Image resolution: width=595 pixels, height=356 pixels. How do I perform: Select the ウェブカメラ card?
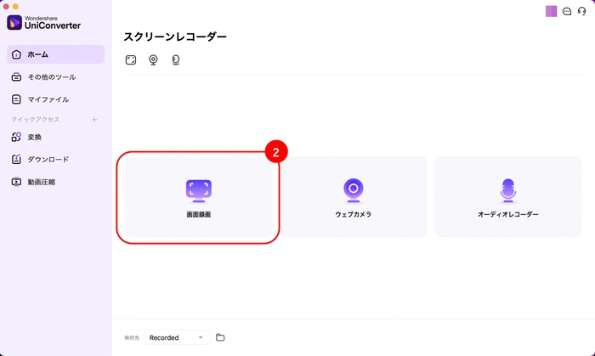pos(354,197)
